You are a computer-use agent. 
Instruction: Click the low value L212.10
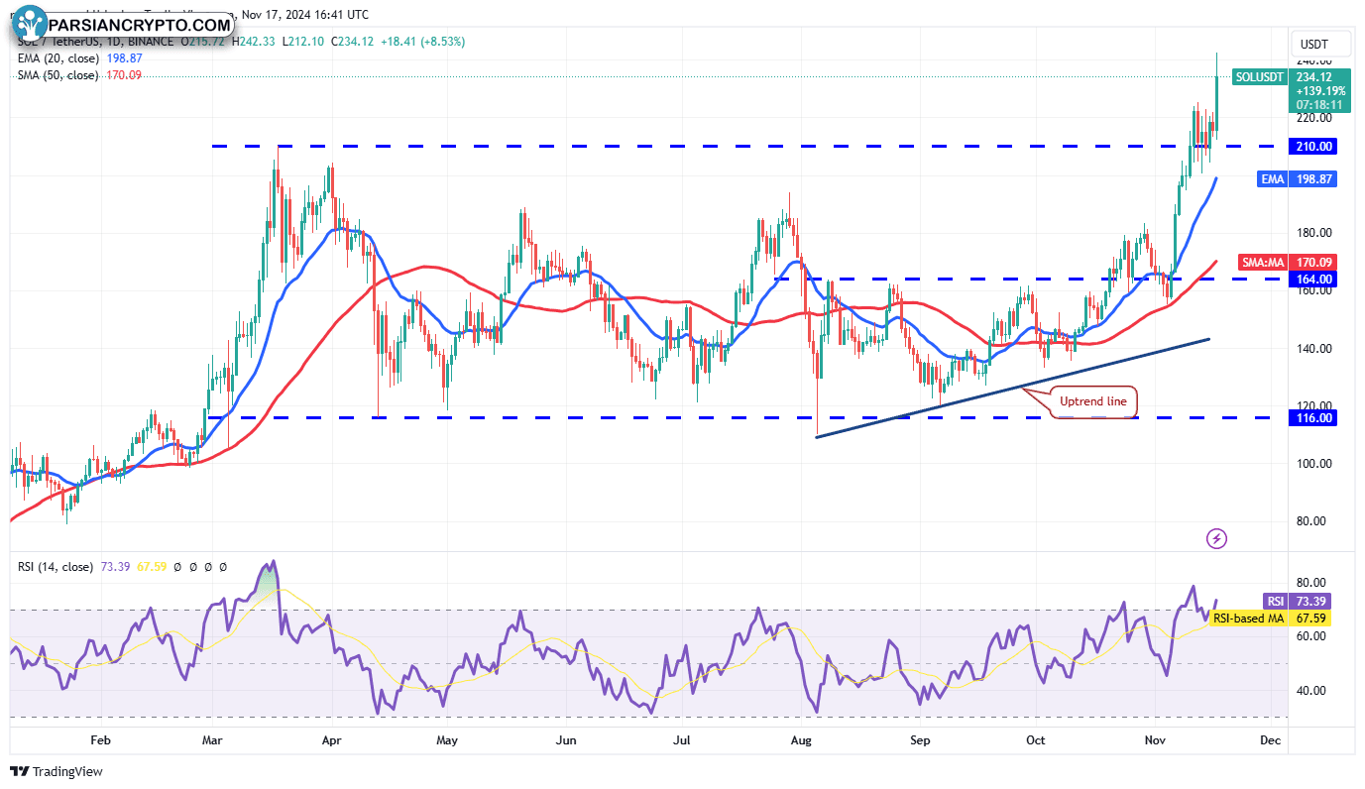(302, 42)
